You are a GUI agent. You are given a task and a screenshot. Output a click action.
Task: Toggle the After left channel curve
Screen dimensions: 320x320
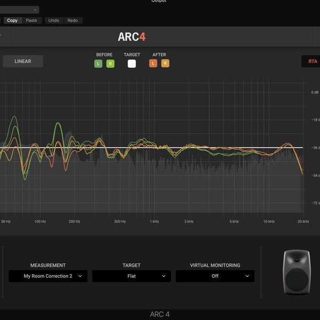pyautogui.click(x=153, y=63)
